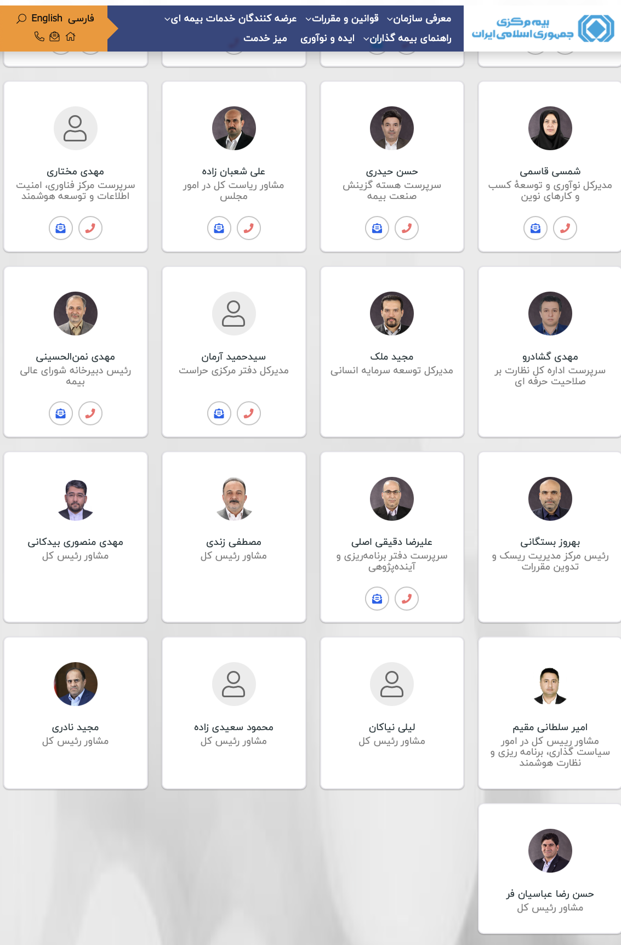Click phone icon for علیرضا دقیقی اصلی

[407, 599]
